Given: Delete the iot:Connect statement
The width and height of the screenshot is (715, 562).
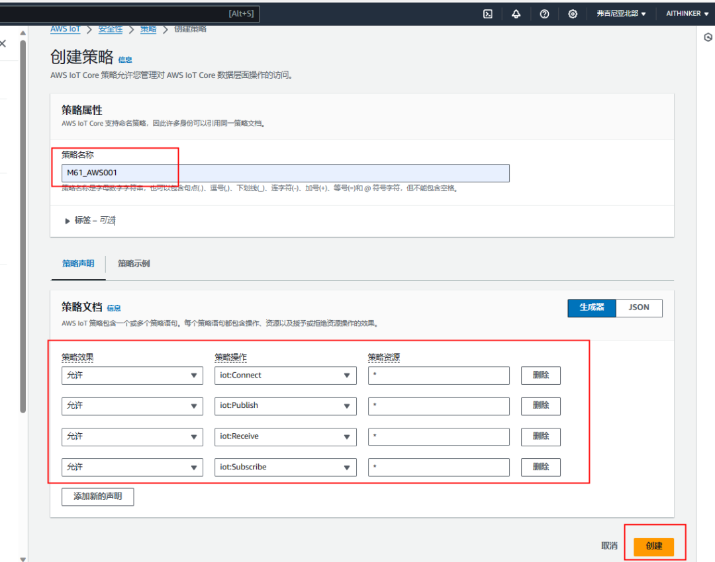Looking at the screenshot, I should coord(541,376).
